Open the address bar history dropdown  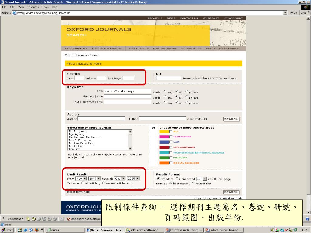click(x=285, y=13)
